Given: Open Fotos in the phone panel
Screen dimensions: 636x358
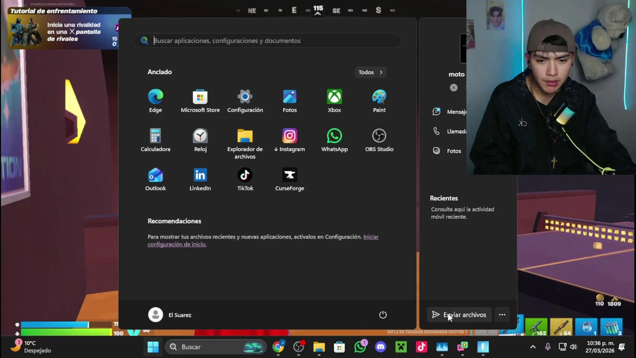Looking at the screenshot, I should [447, 151].
